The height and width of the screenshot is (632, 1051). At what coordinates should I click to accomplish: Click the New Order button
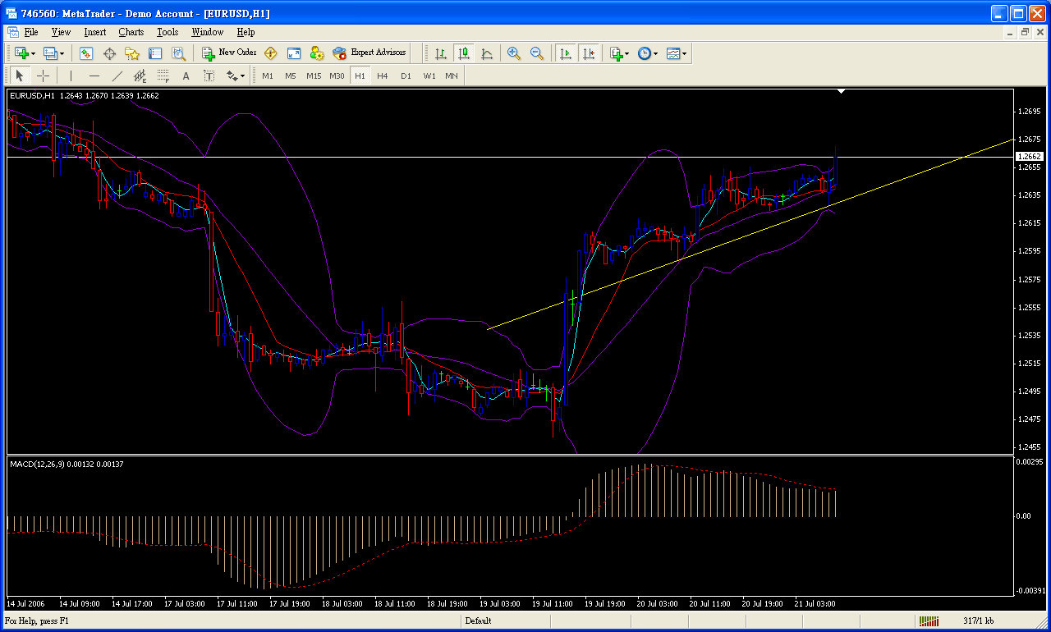click(x=229, y=53)
